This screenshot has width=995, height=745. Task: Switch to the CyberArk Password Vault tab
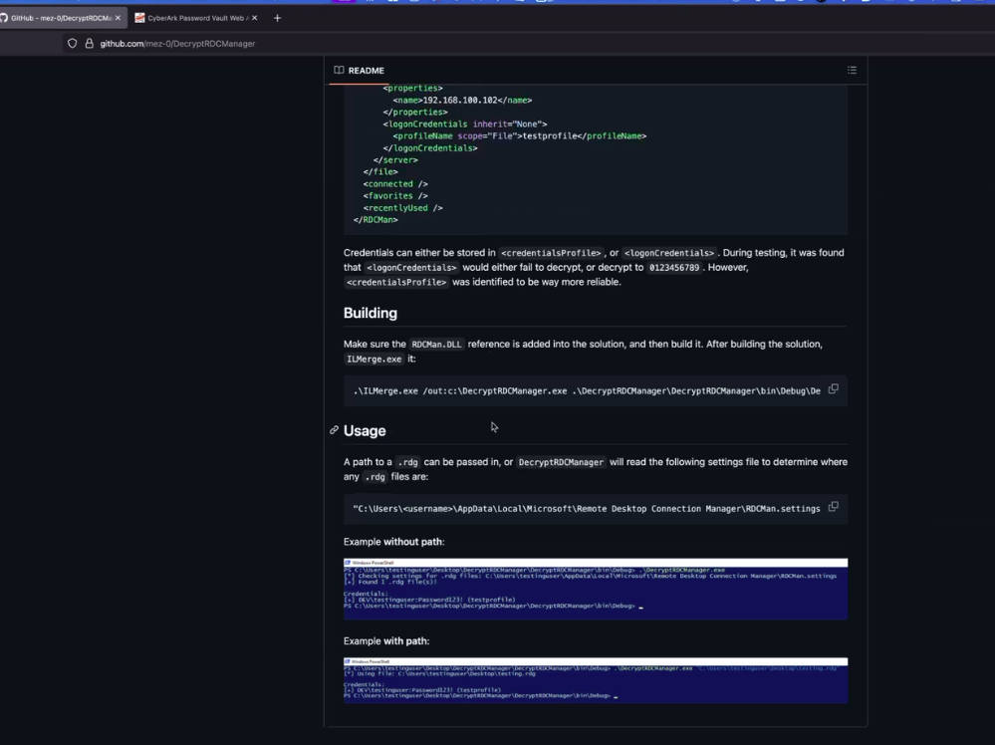coord(196,18)
